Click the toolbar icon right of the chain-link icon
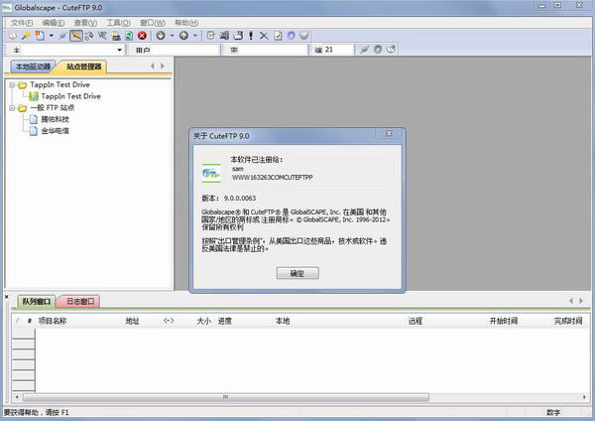This screenshot has width=595, height=421. pyautogui.click(x=102, y=36)
